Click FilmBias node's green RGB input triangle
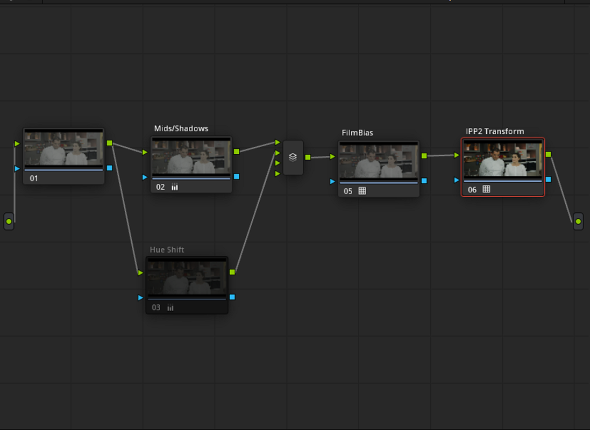 [332, 156]
